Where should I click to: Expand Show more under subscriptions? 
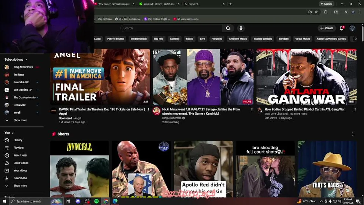[22, 120]
